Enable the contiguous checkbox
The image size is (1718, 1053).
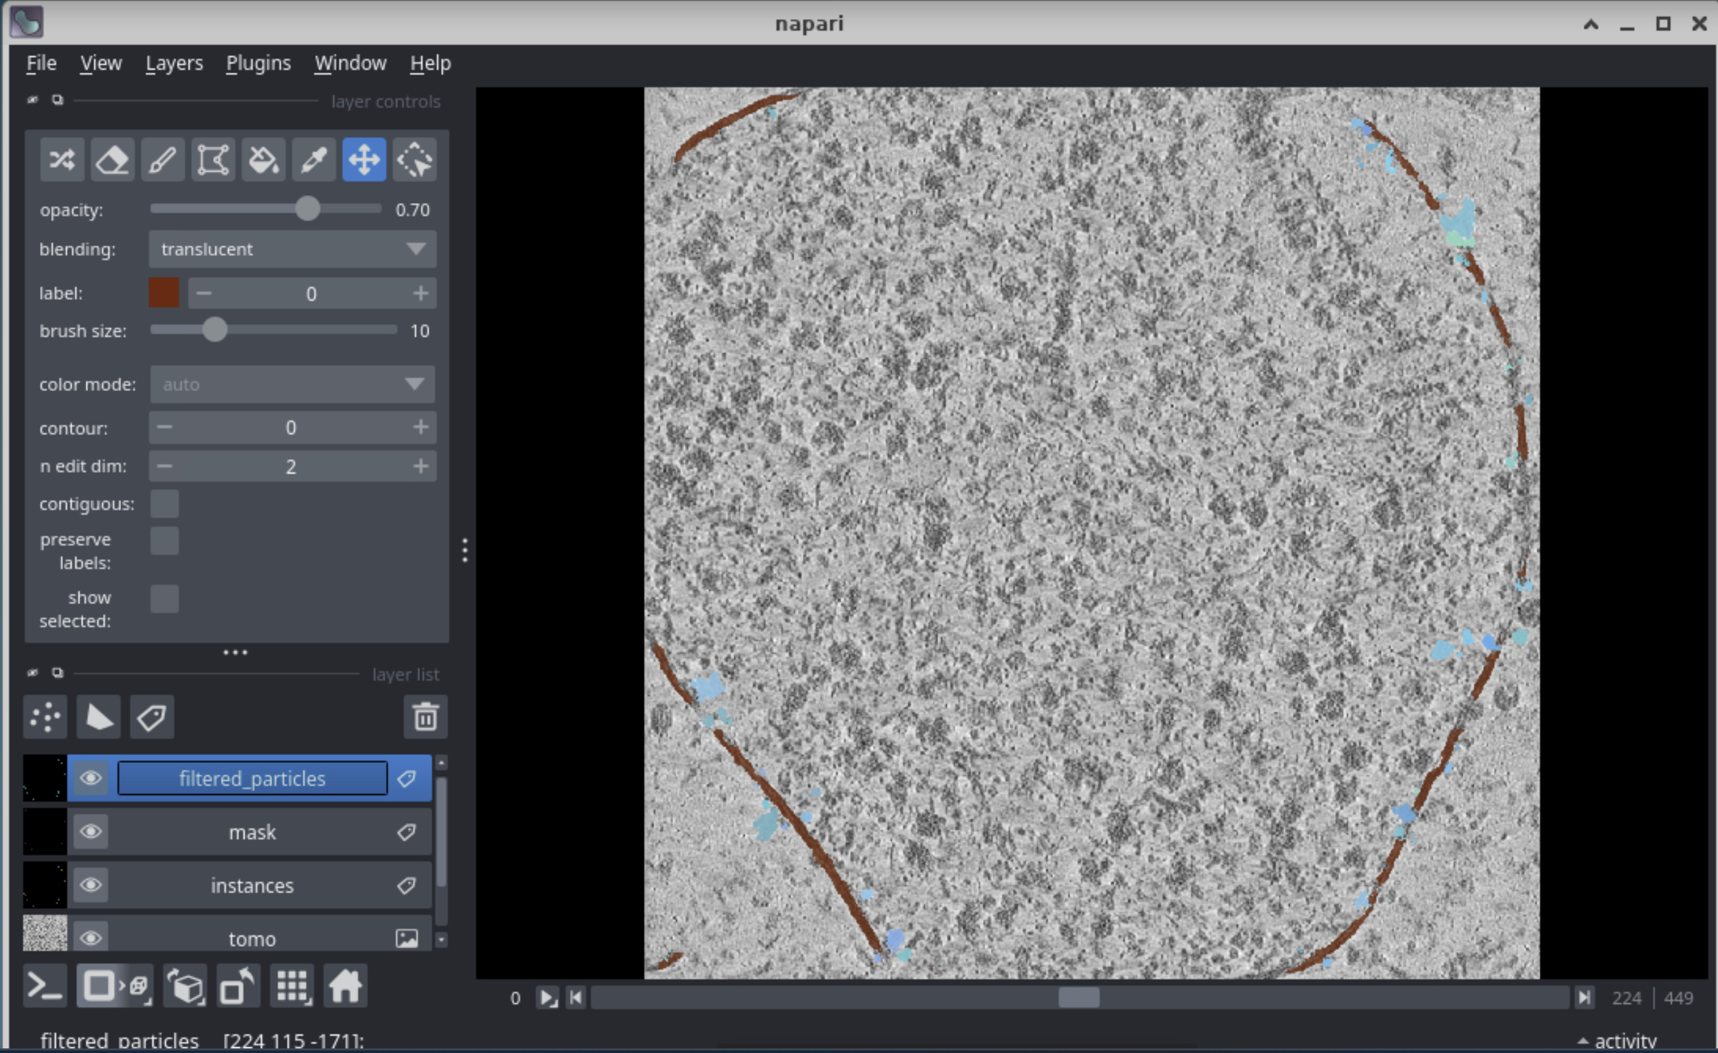pyautogui.click(x=164, y=503)
